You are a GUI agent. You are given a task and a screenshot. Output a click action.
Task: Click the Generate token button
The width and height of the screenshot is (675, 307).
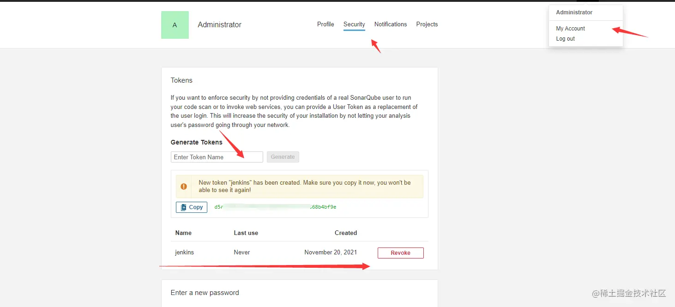[283, 157]
